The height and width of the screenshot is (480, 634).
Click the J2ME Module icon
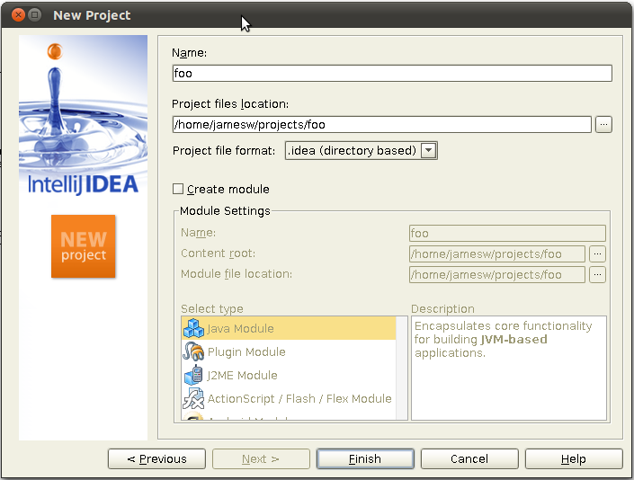pyautogui.click(x=193, y=376)
